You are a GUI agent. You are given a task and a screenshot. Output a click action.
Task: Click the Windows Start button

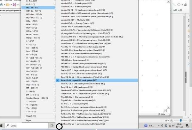[x=2, y=126]
